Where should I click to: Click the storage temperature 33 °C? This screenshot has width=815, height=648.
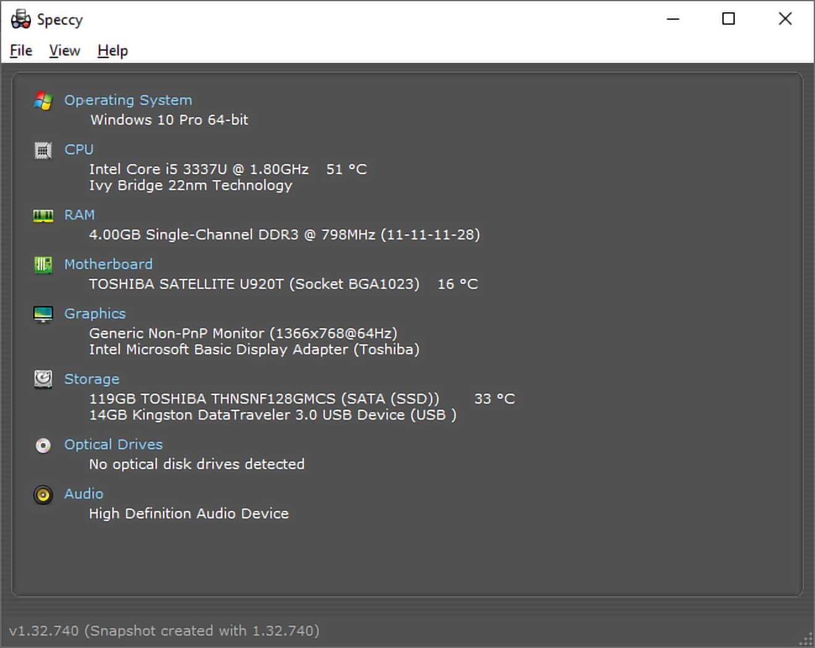495,399
